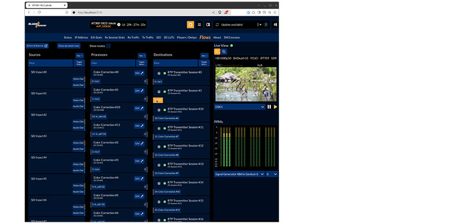
Task: Click Toggle filters in Processors column
Action: click(142, 63)
